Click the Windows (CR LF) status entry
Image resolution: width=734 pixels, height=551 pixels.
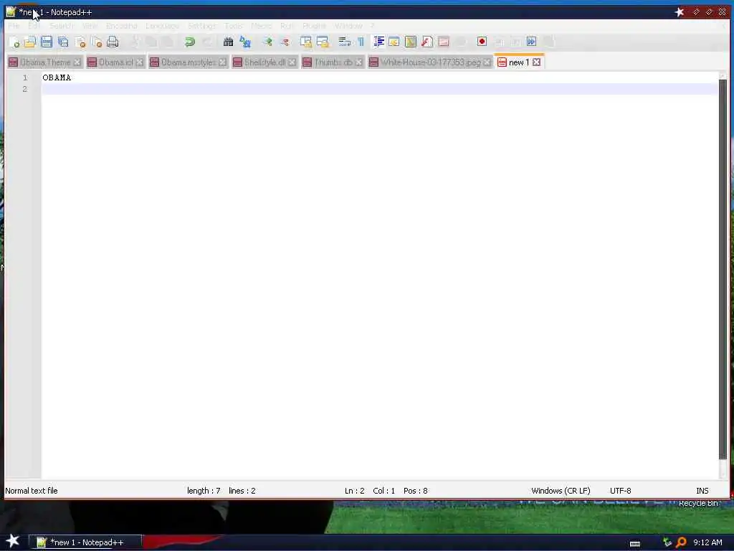[x=561, y=491]
